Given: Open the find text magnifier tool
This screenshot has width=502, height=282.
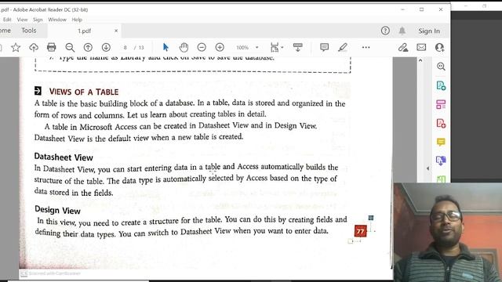Looking at the screenshot, I should (70, 48).
